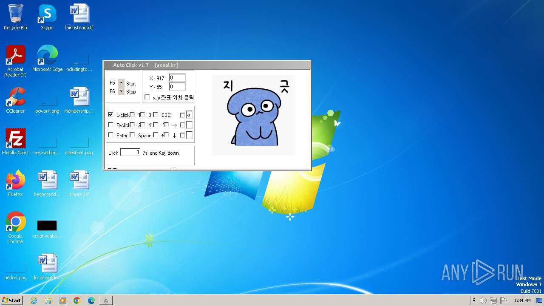
Task: Select the bedurl.png file label
Action: point(15,278)
